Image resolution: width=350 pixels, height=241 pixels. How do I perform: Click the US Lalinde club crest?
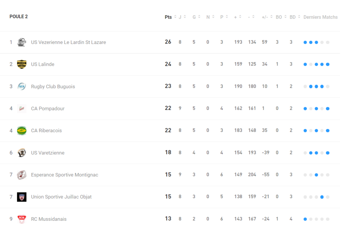(22, 64)
